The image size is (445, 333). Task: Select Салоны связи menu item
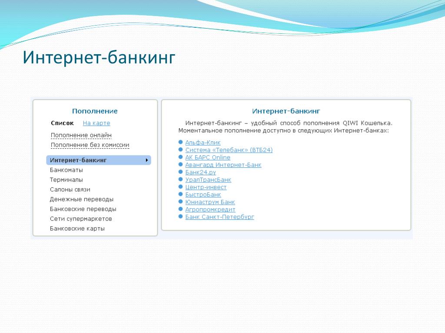click(70, 189)
